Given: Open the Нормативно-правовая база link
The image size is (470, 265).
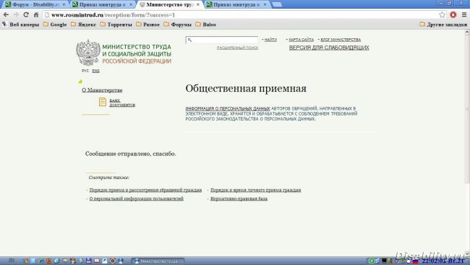Looking at the screenshot, I should pos(239,199).
